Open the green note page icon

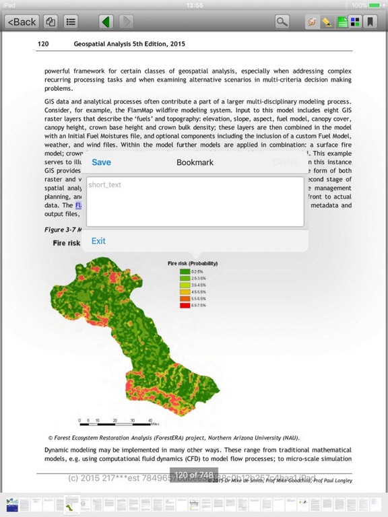click(x=342, y=22)
